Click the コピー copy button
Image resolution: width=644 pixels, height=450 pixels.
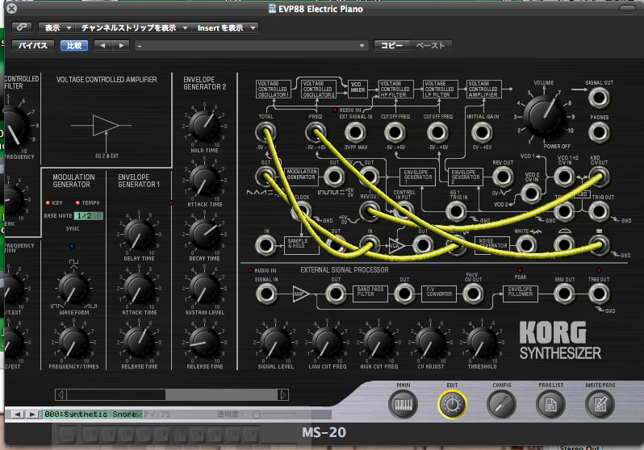pyautogui.click(x=392, y=45)
